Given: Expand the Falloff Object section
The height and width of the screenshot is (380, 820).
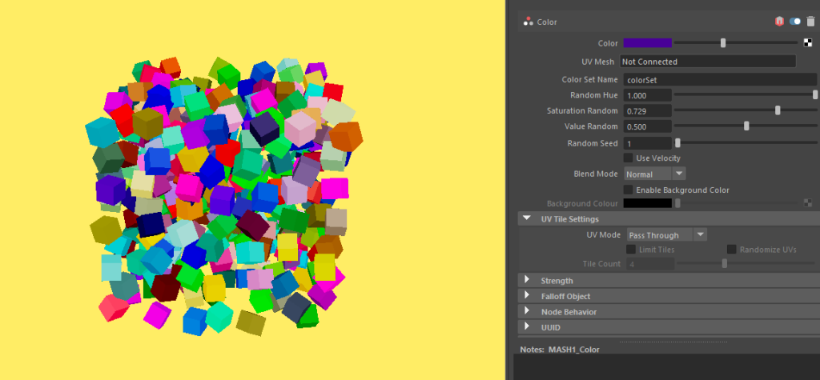Looking at the screenshot, I should [x=527, y=296].
